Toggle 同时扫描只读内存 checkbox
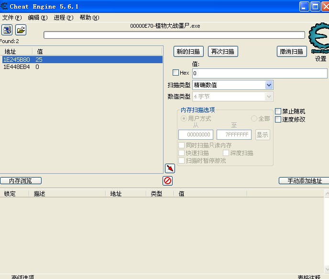 [182, 145]
